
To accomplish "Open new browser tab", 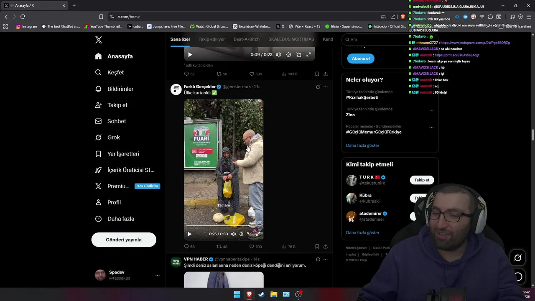I will [74, 5].
